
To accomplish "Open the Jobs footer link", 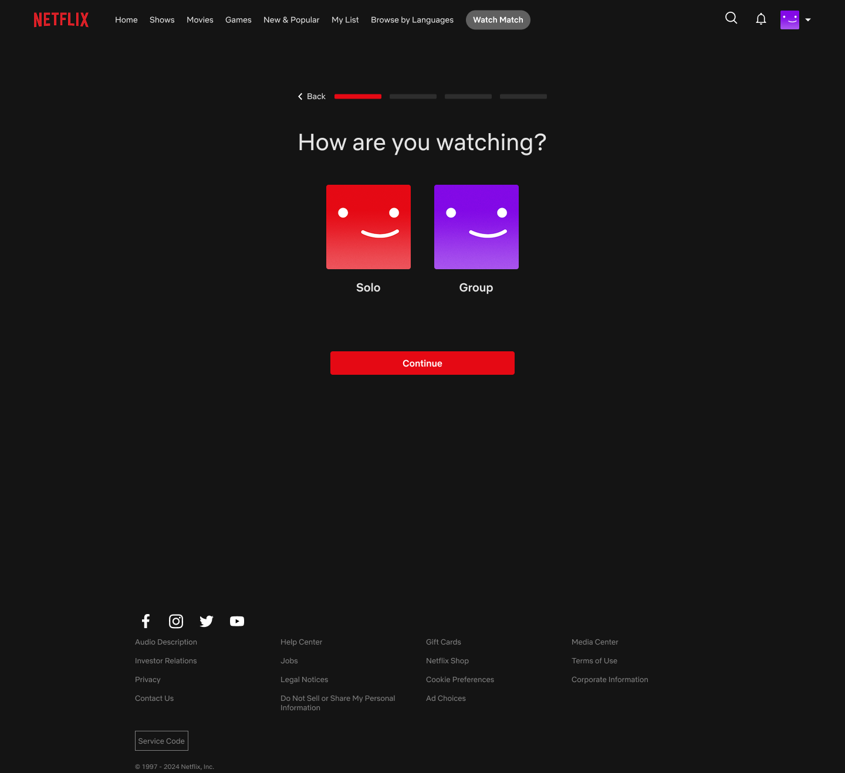I will tap(289, 661).
